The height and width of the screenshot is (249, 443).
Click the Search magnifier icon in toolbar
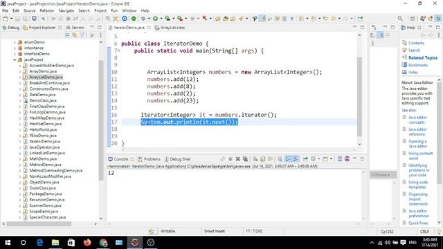tap(400, 19)
